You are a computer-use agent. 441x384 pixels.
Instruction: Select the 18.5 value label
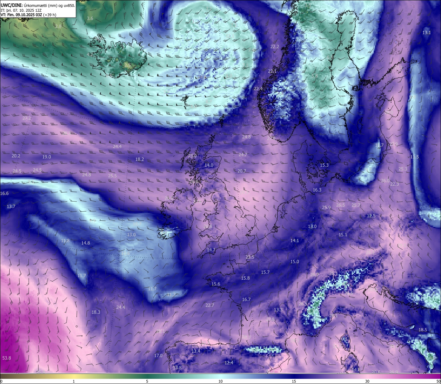[x=423, y=330]
